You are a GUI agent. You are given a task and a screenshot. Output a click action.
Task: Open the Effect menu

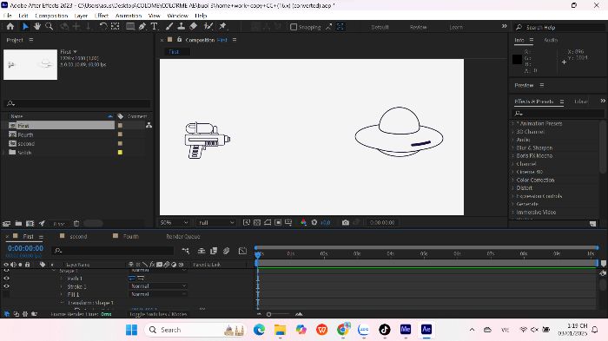pos(102,16)
